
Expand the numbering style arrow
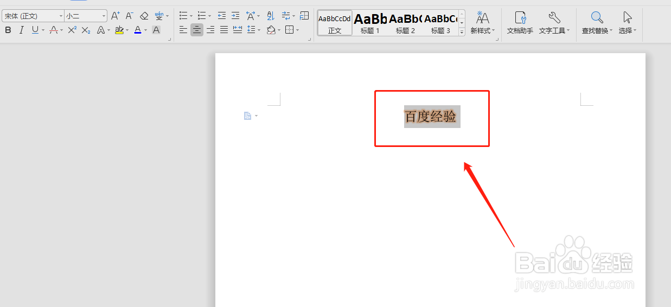[209, 16]
